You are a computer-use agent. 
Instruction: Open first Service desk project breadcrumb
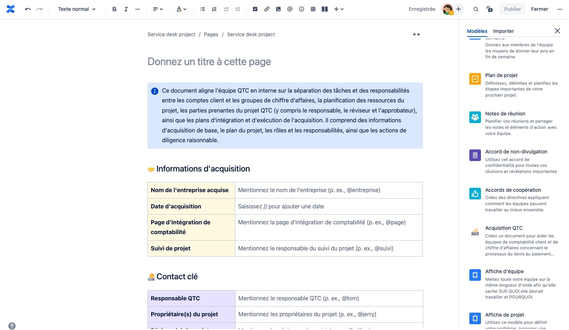coord(171,34)
